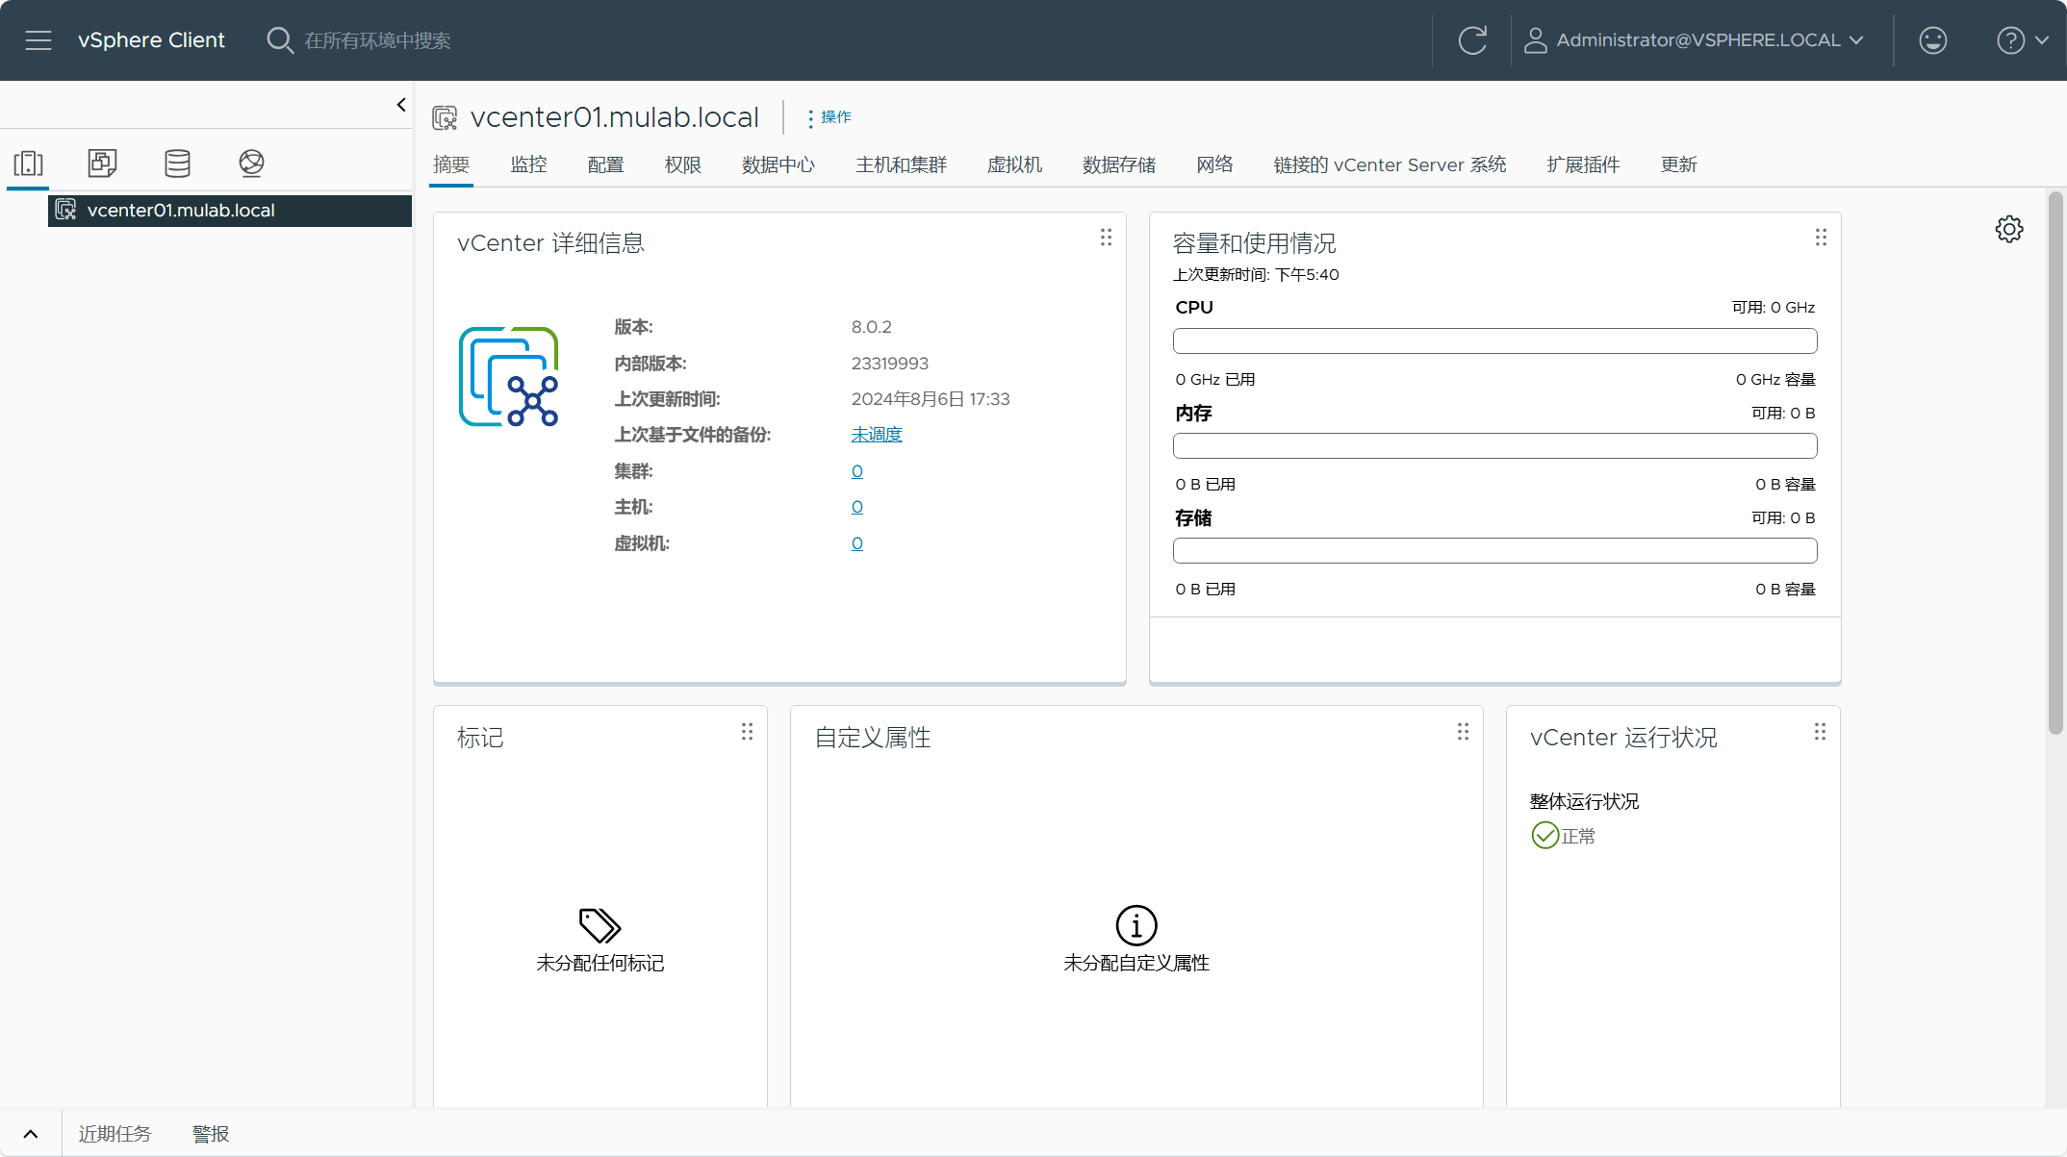
Task: Open the 警报 panel tab
Action: [211, 1134]
